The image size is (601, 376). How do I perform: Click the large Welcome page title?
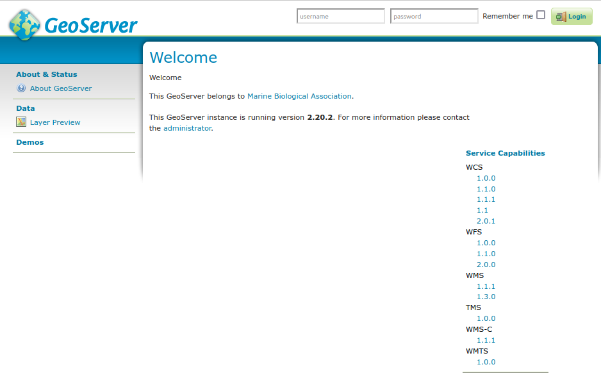183,58
